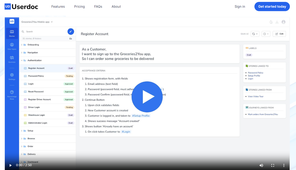Open the user profile avatar menu

point(284,22)
